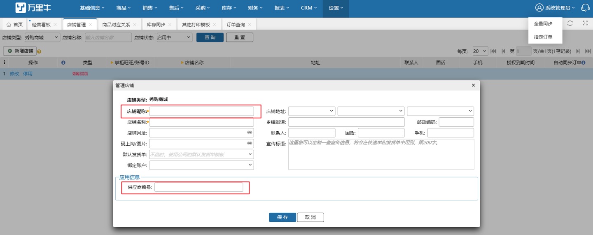Screen dimensions: 593x235
Task: Click the 修改 link in row 1
Action: (14, 74)
